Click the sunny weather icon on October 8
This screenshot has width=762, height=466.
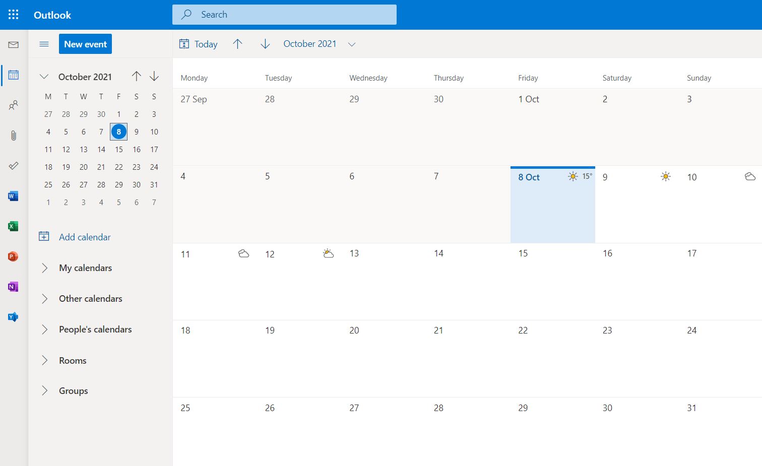pos(573,176)
